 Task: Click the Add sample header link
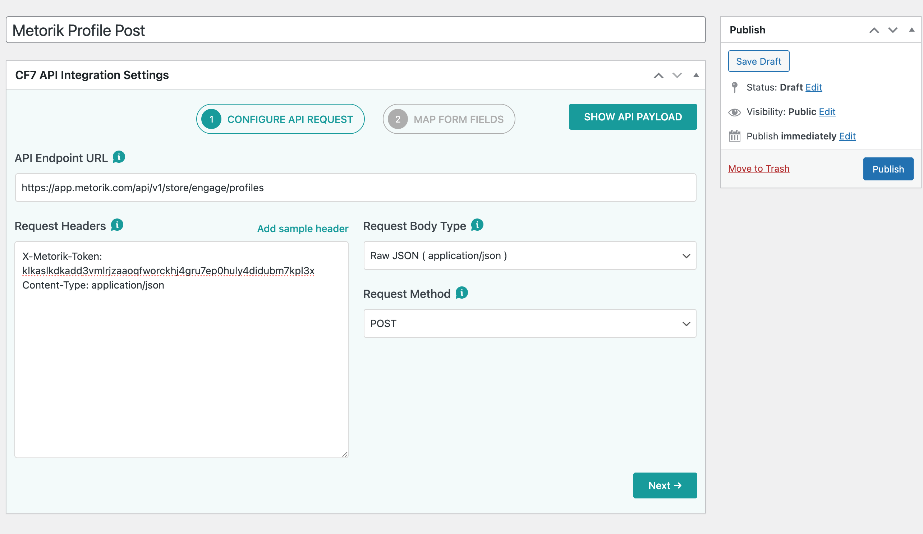click(x=303, y=229)
